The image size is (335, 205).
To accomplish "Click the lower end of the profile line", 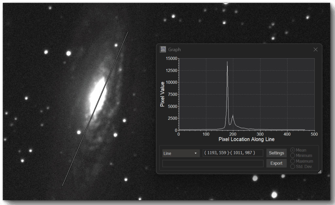I will coord(62,186).
